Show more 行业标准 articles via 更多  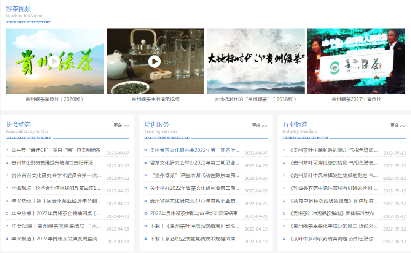(x=398, y=125)
